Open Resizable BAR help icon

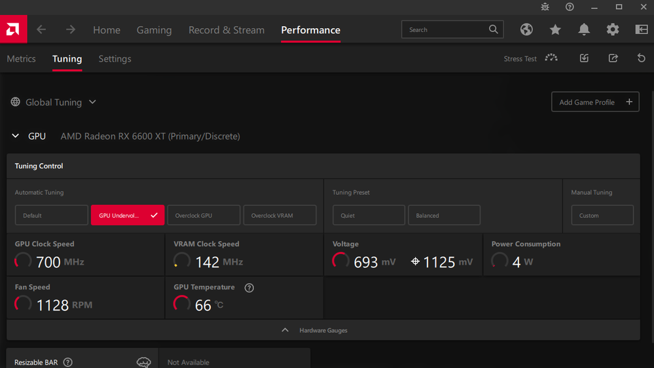(67, 362)
